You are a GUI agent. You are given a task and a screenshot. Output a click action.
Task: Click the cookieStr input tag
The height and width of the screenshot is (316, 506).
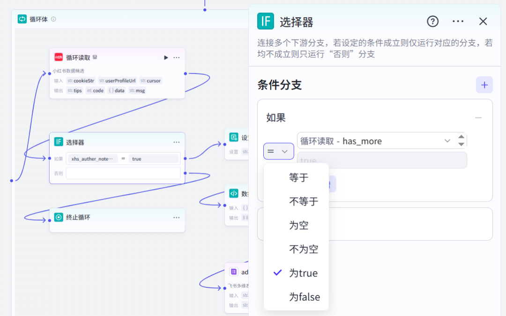81,81
